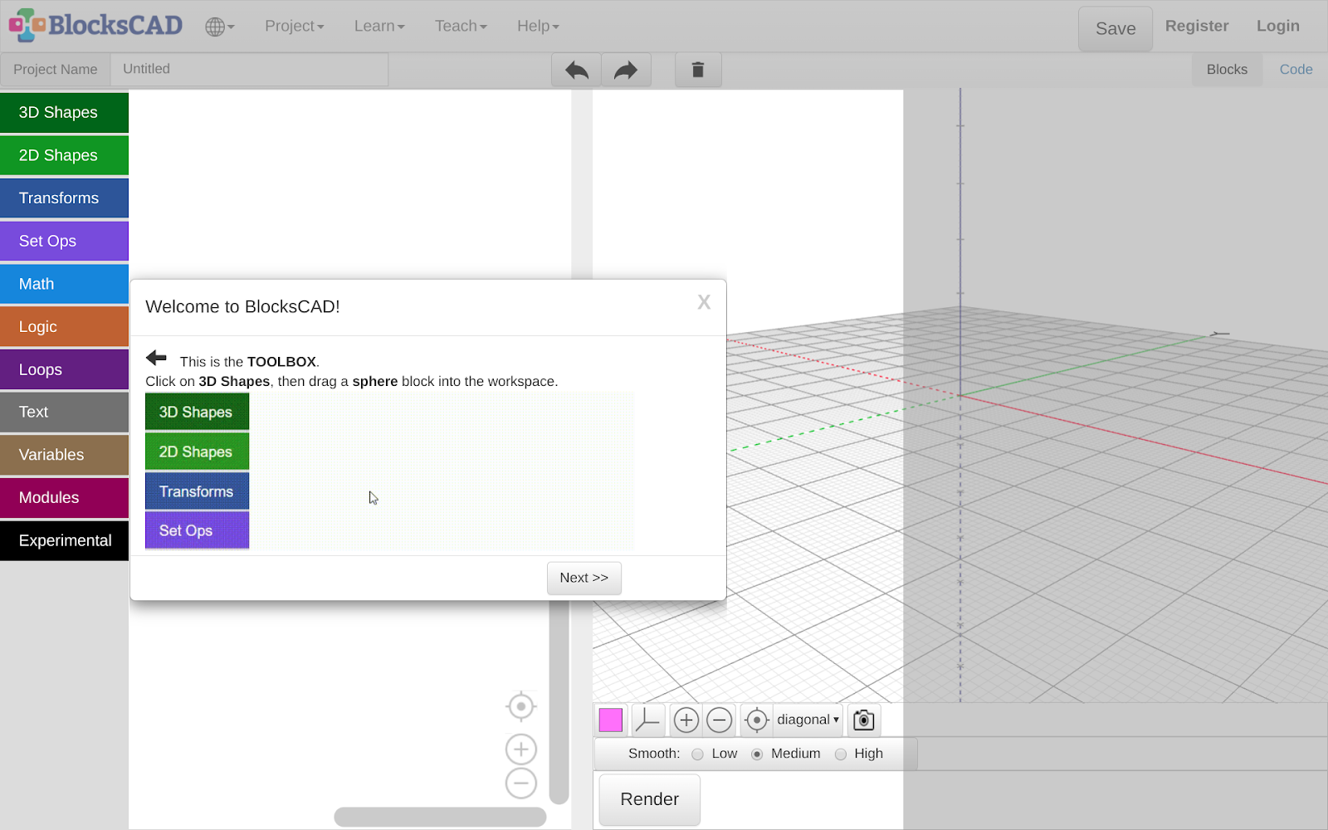Select Low smoothness radio button
Screen dimensions: 1328x830
click(x=697, y=754)
